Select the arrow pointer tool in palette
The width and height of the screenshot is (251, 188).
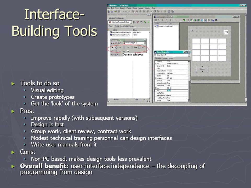coord(113,48)
